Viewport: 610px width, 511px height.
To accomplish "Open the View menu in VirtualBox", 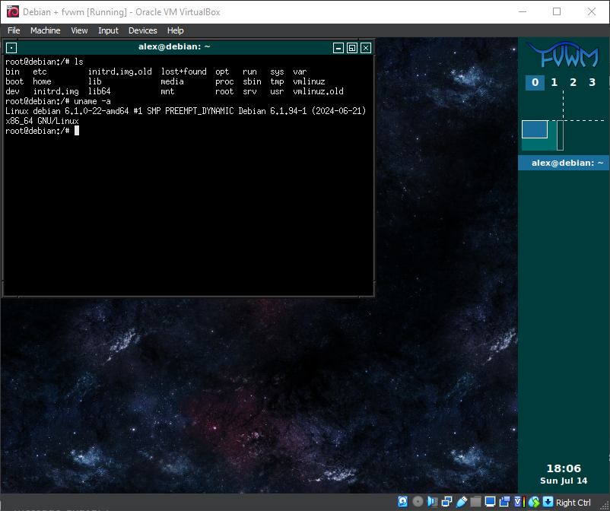I will pyautogui.click(x=79, y=30).
